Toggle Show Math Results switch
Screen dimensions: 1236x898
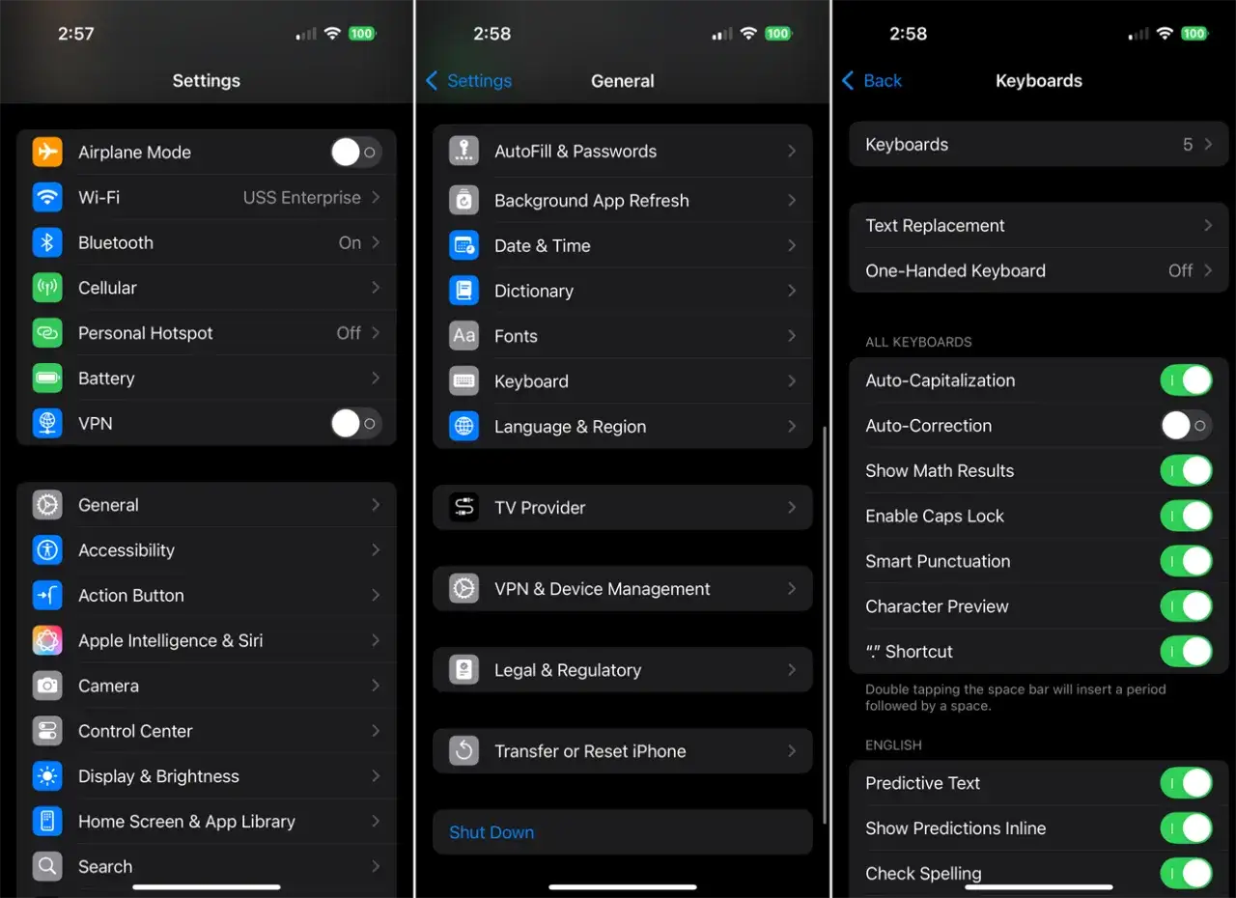pyautogui.click(x=1186, y=470)
